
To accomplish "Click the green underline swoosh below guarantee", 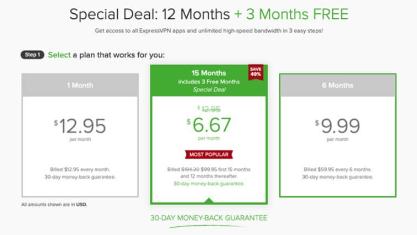I will click(x=207, y=227).
